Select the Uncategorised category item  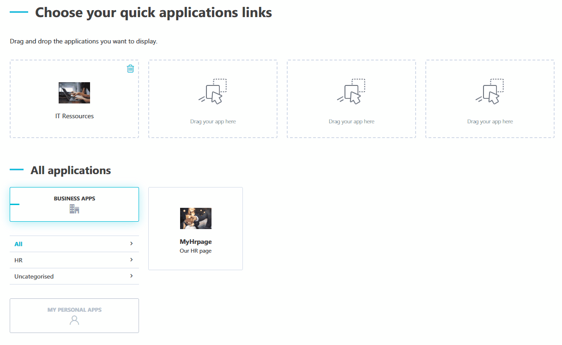(74, 276)
